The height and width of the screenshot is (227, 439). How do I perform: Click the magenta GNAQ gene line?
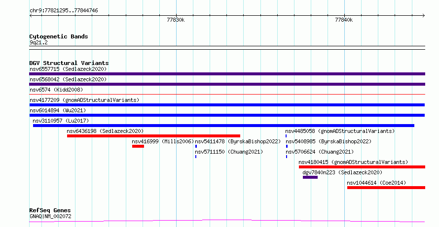[x=227, y=221]
